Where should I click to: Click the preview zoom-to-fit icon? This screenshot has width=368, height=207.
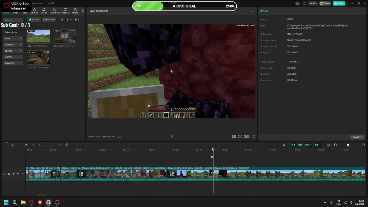pyautogui.click(x=240, y=137)
